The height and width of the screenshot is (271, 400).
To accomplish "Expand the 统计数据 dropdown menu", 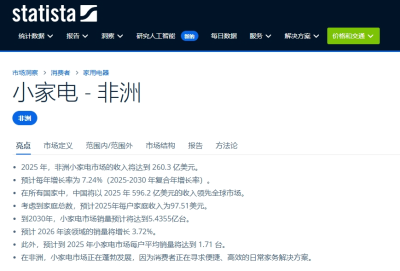I will click(36, 36).
